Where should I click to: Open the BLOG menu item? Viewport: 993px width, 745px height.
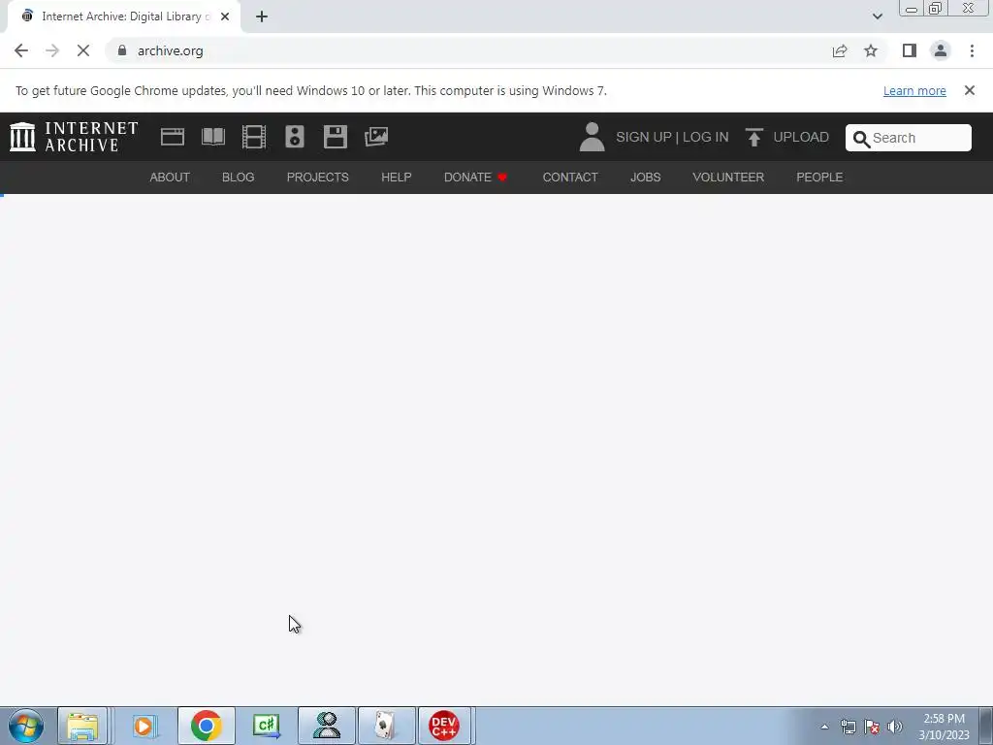click(239, 178)
